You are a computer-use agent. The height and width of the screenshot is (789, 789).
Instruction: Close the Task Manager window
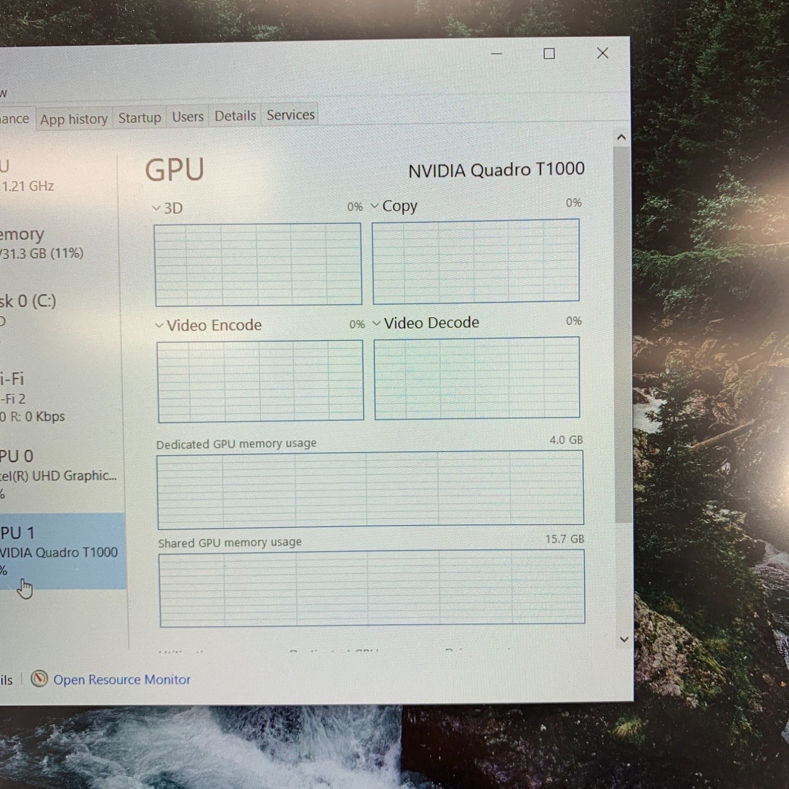tap(603, 53)
